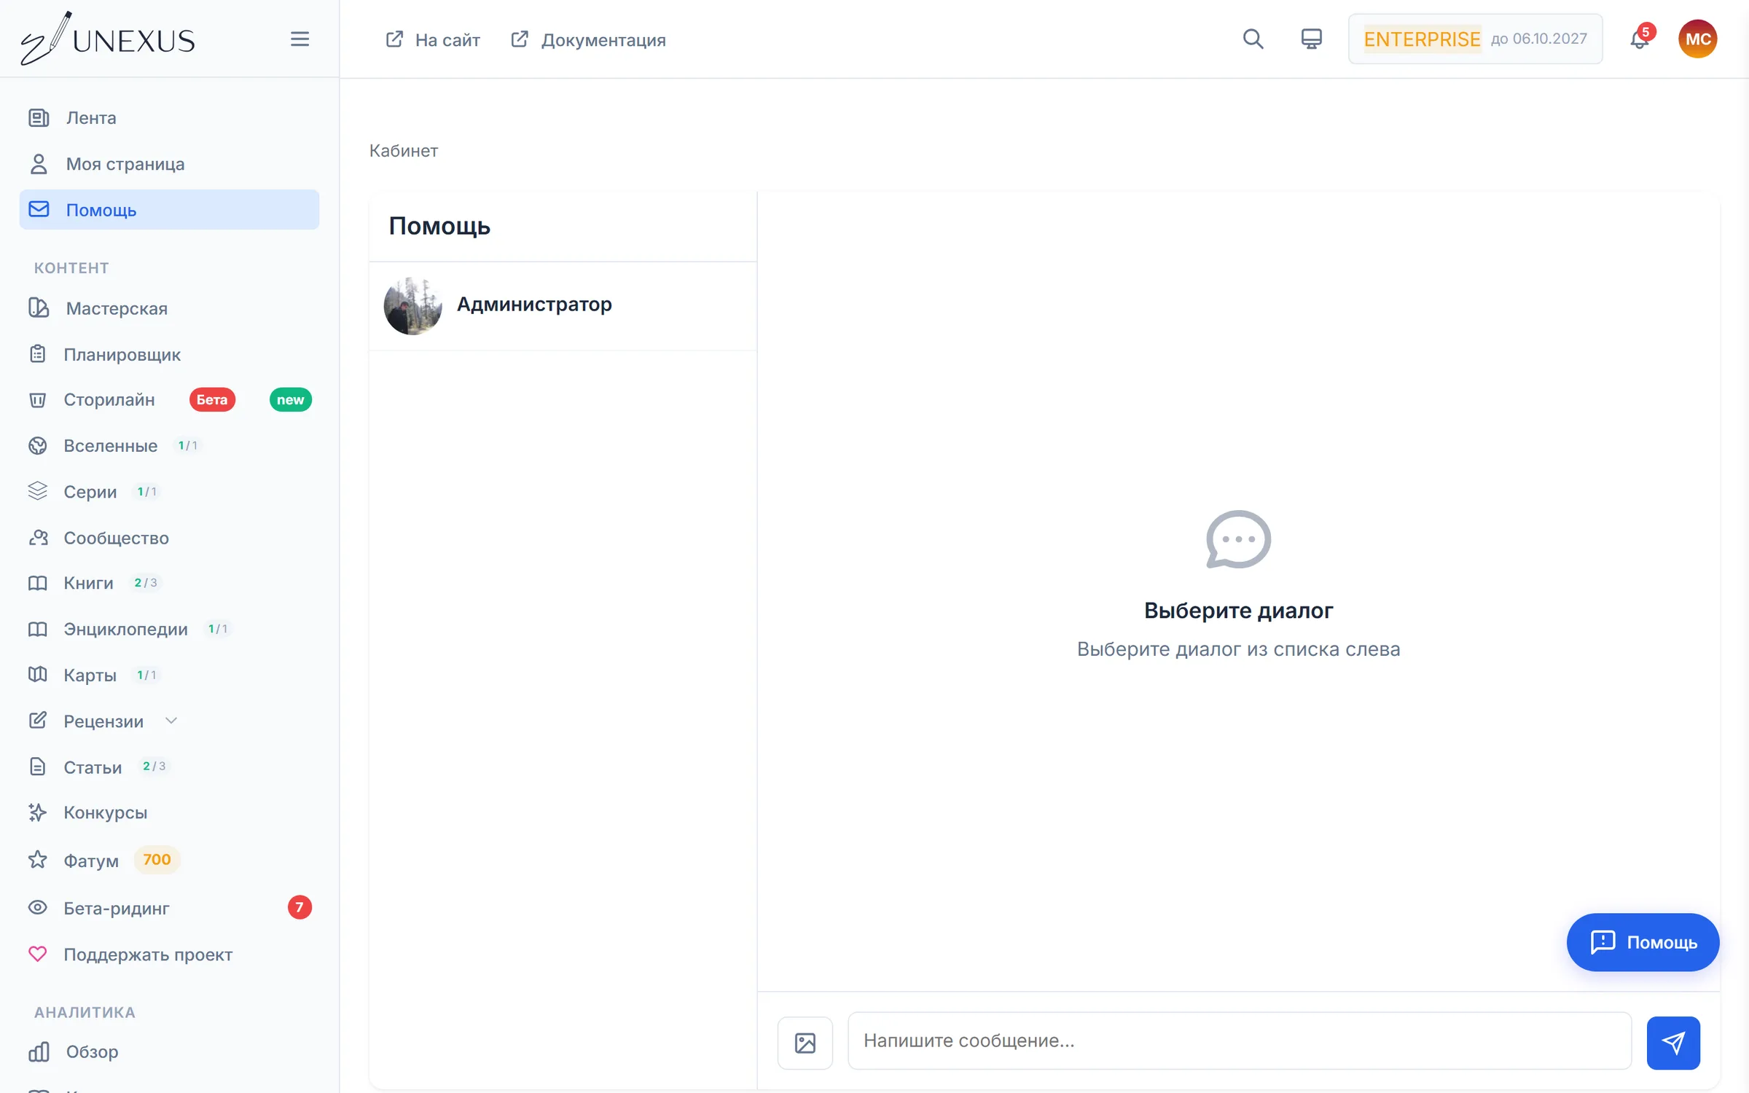This screenshot has width=1749, height=1093.
Task: Open Обзор analytics item
Action: (169, 1051)
